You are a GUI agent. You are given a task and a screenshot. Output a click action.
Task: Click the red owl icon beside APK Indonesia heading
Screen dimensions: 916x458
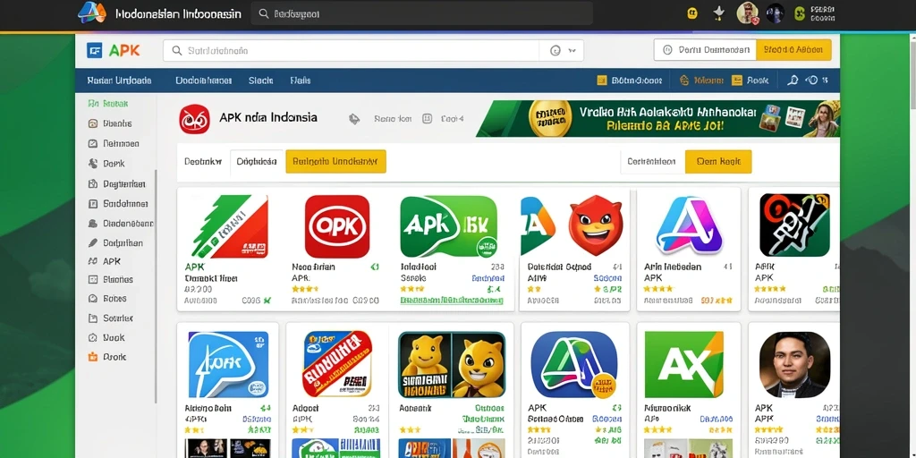(x=194, y=119)
